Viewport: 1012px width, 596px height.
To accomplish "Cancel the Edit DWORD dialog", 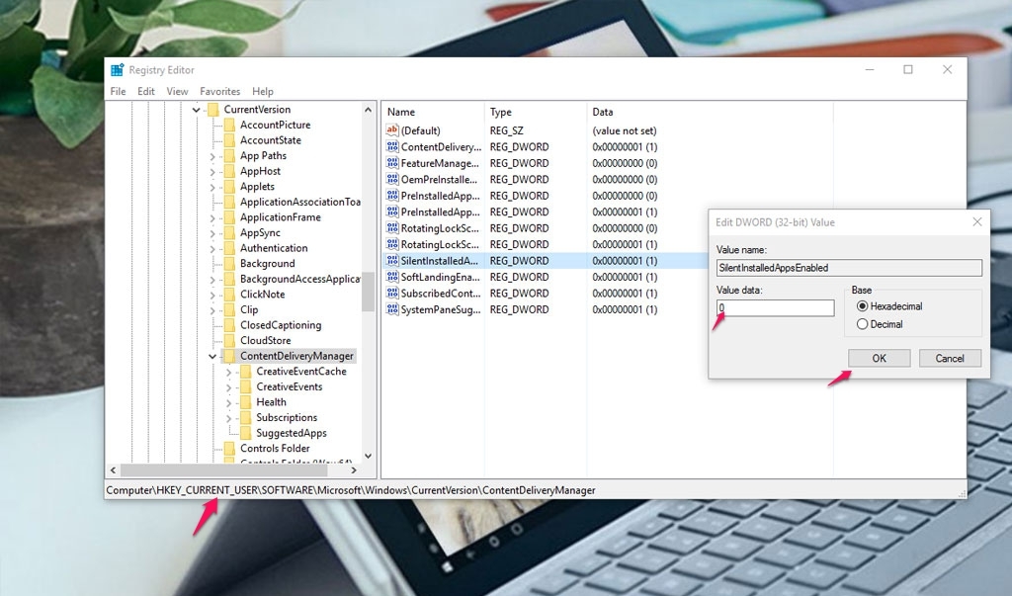I will [x=949, y=358].
